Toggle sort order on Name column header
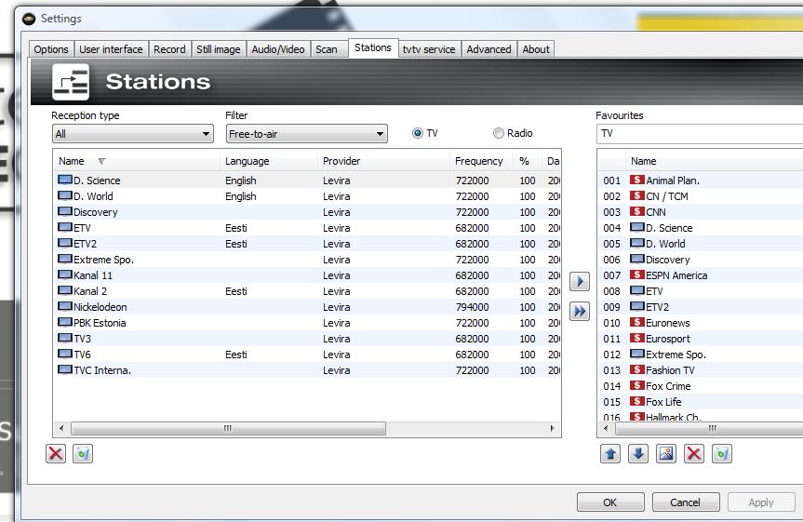This screenshot has height=522, width=803. click(x=136, y=161)
